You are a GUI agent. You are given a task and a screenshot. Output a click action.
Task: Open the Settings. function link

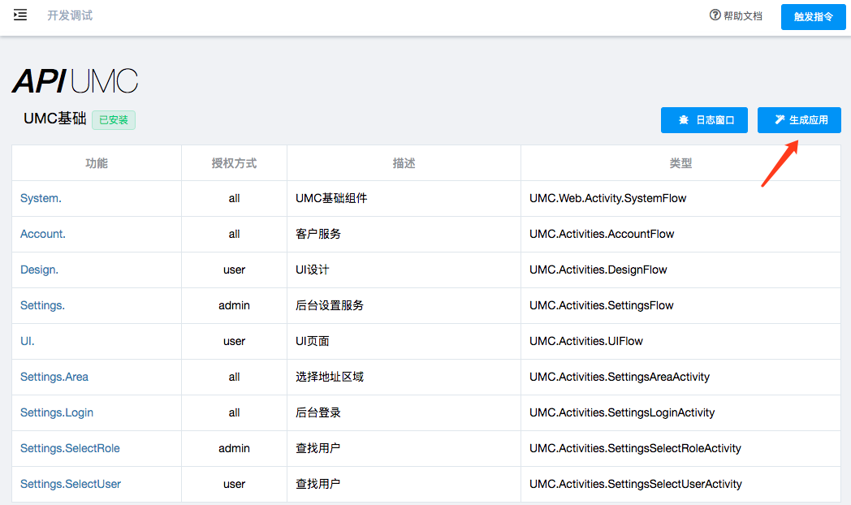tap(42, 305)
